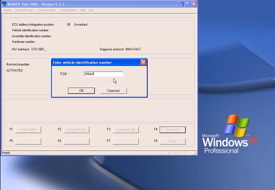Click the F1 Enter ZUSB button
275x190 pixels.
coord(28,130)
